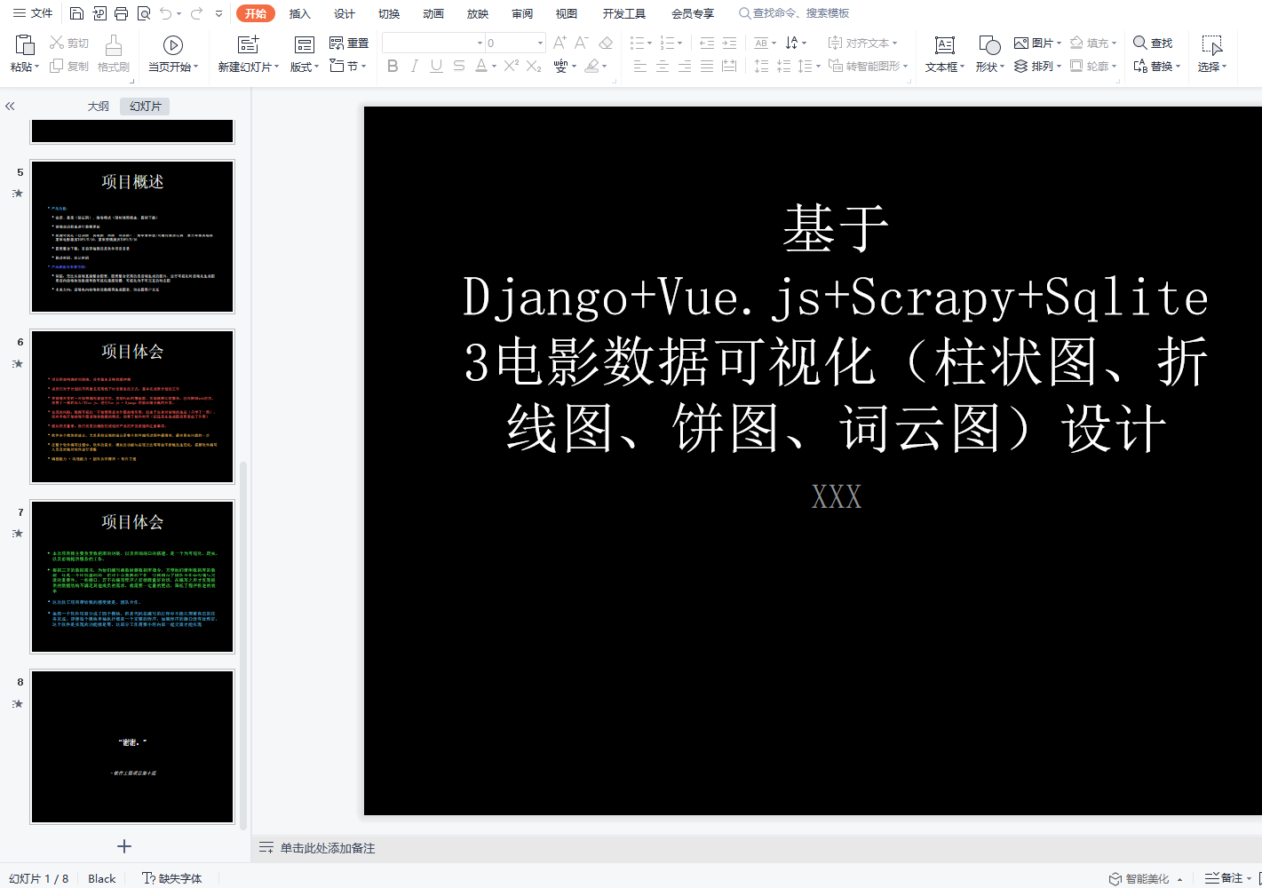
Task: Toggle Subscript X₂ formatting
Action: pos(534,66)
